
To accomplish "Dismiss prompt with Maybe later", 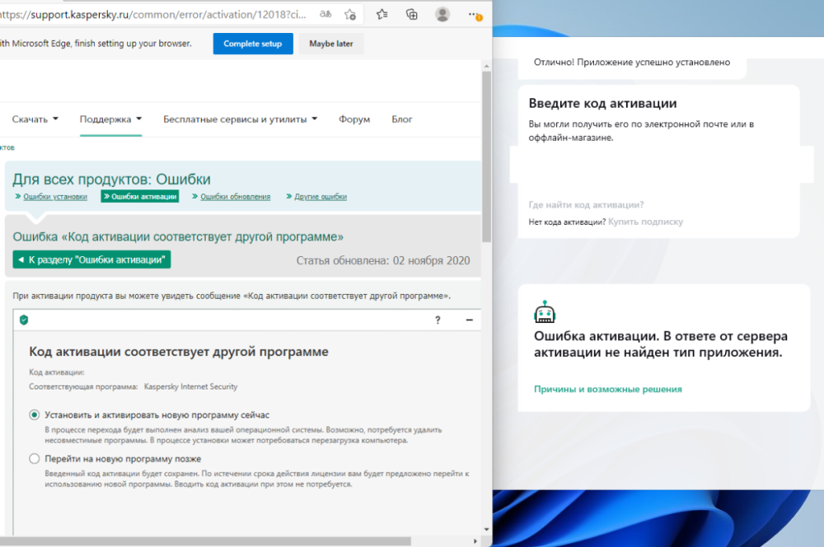I will pyautogui.click(x=331, y=44).
